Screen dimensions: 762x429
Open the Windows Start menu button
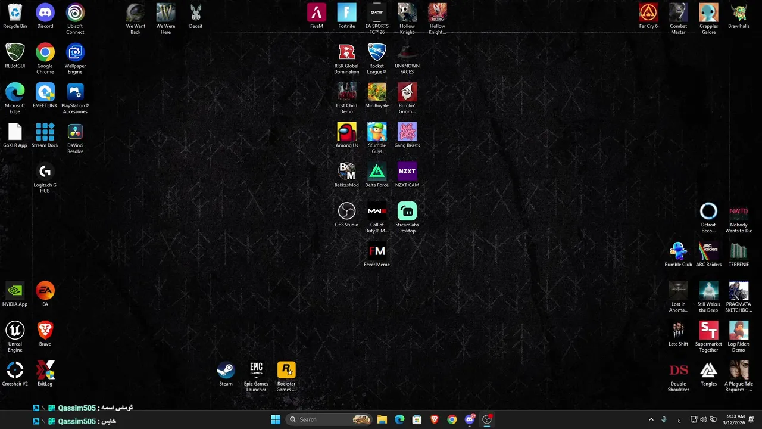point(276,419)
